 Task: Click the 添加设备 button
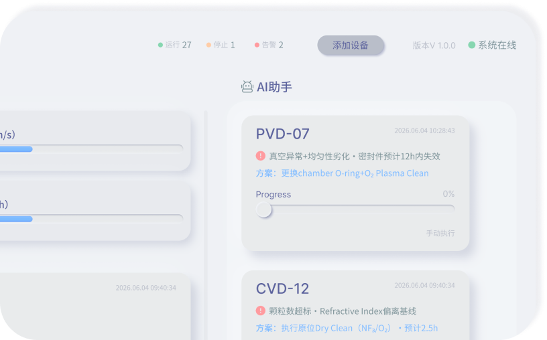click(x=351, y=46)
